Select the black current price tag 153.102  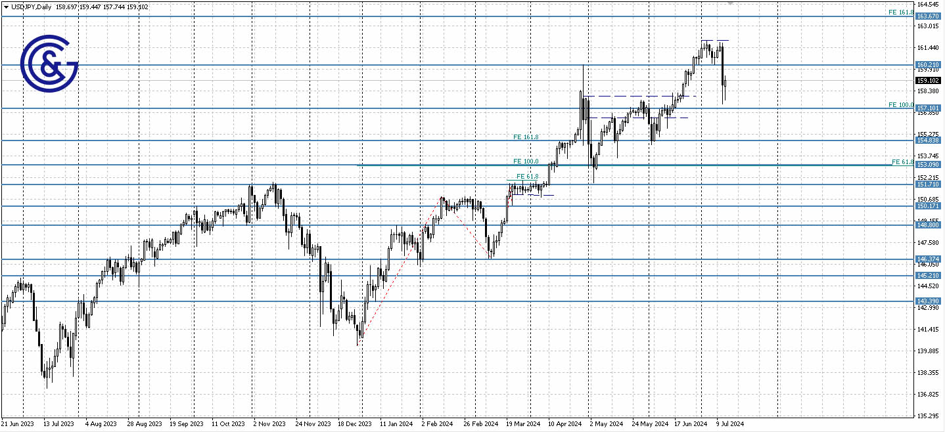(929, 80)
